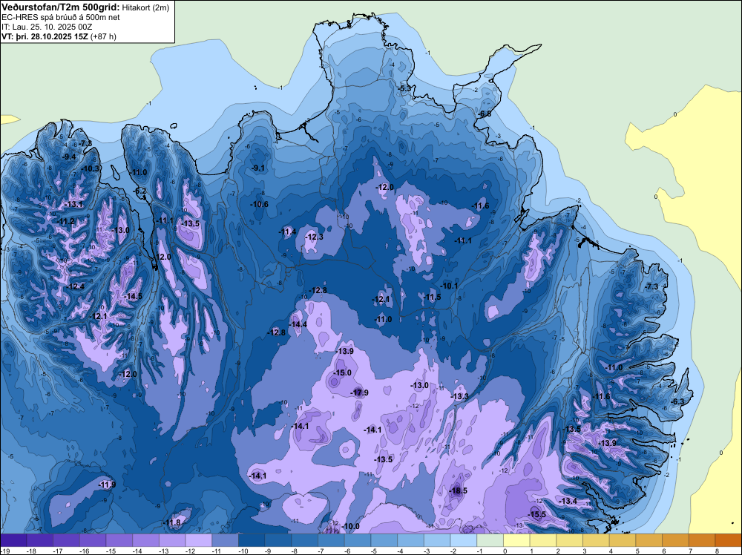Click the -11.4 temperature label
742x555 pixels.
[286, 231]
